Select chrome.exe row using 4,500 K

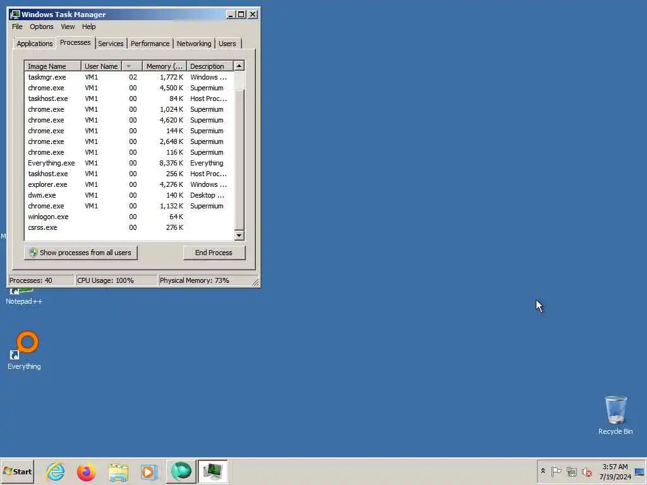click(x=129, y=88)
